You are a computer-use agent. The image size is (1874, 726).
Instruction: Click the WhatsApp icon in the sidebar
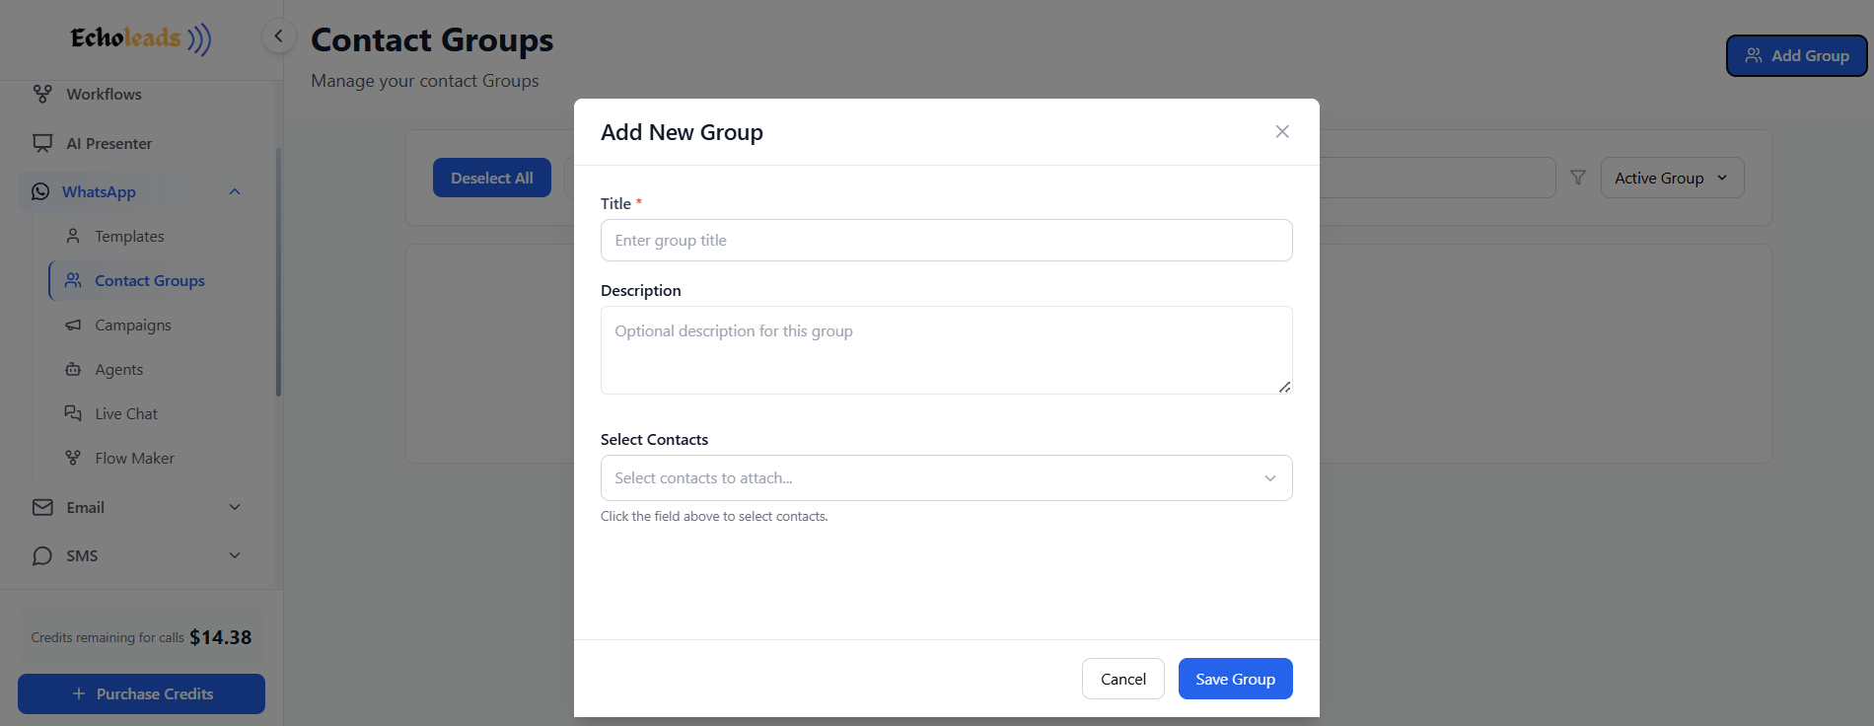point(40,191)
